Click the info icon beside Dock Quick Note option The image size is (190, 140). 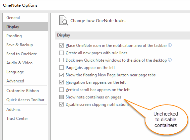pos(170,60)
